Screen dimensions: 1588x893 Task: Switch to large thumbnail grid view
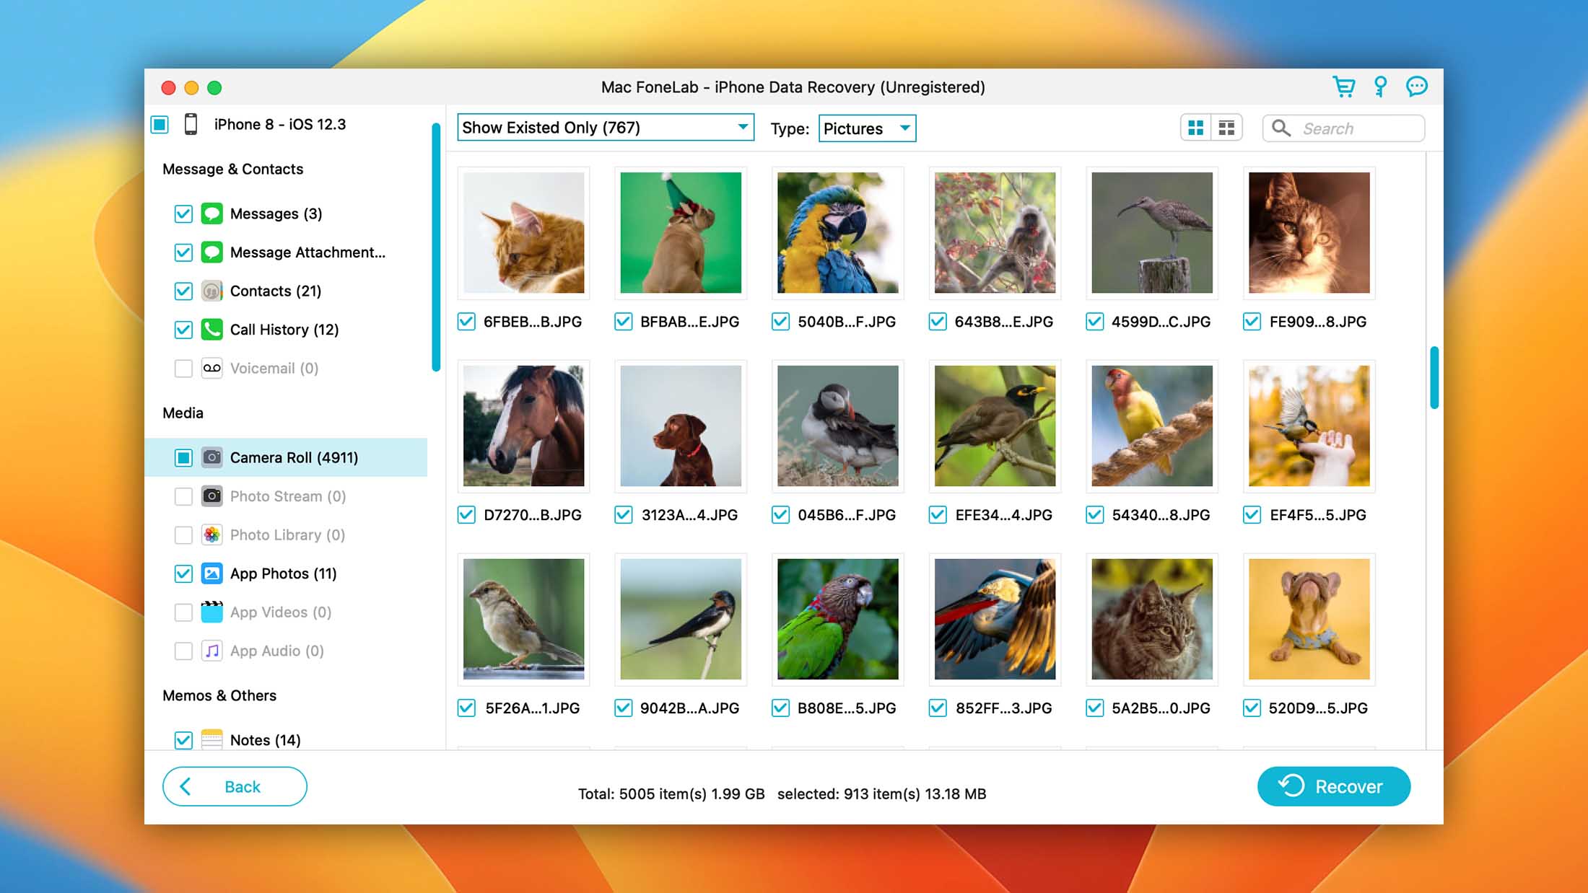coord(1196,128)
